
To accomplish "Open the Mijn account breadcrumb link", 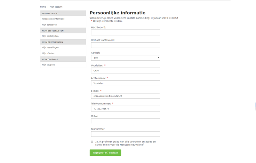I will click(x=56, y=7).
